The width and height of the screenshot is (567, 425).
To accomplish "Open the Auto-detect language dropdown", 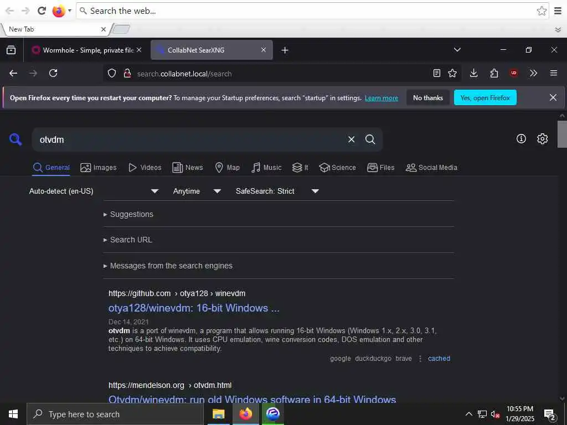I will [x=94, y=191].
